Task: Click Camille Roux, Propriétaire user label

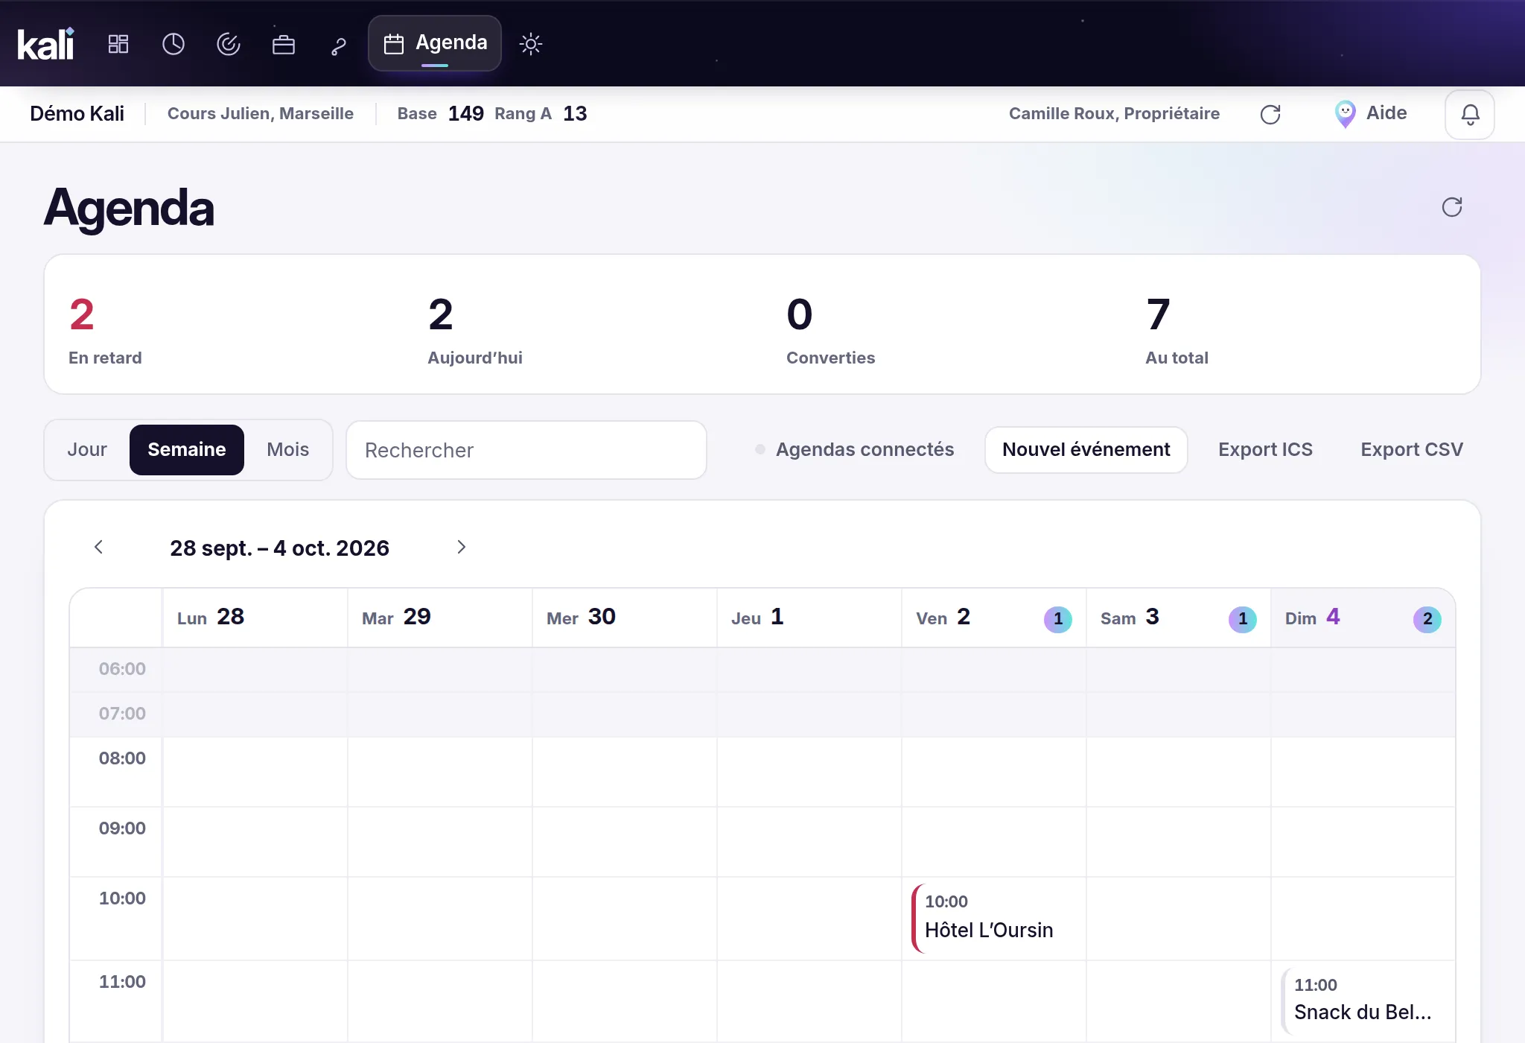Action: (1114, 114)
